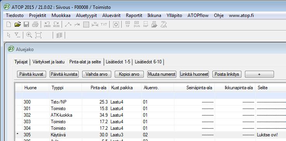Click the Poista linkitys button
The height and width of the screenshot is (141, 286).
227,74
